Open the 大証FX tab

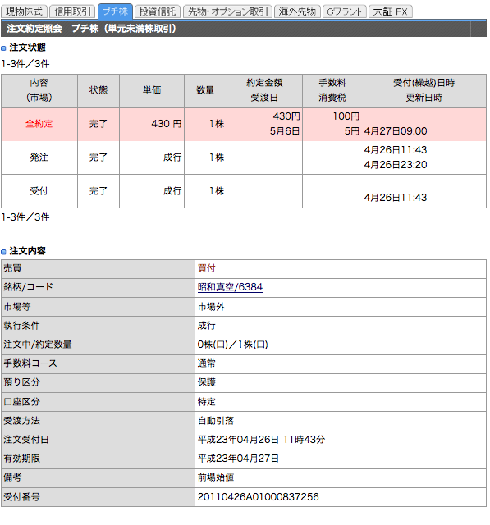click(391, 11)
